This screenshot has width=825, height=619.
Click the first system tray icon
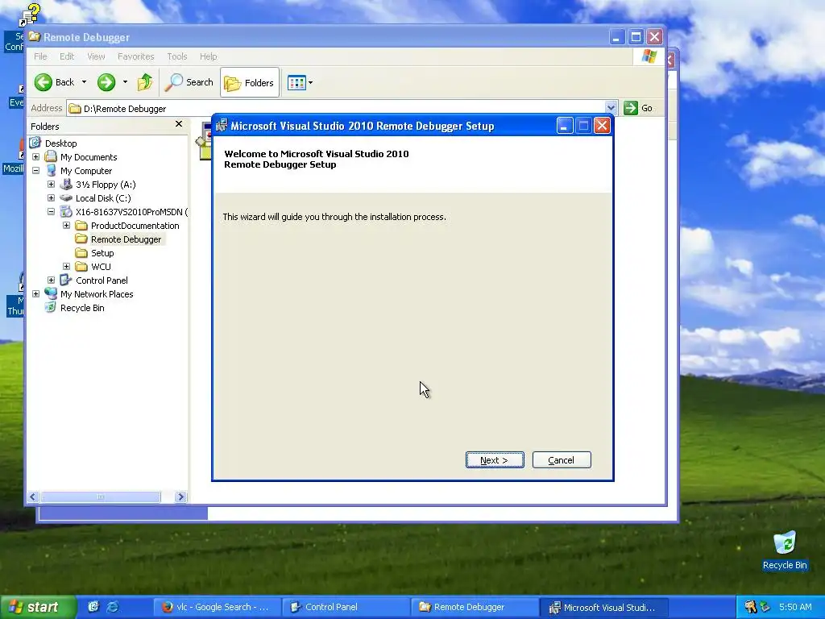coord(750,607)
